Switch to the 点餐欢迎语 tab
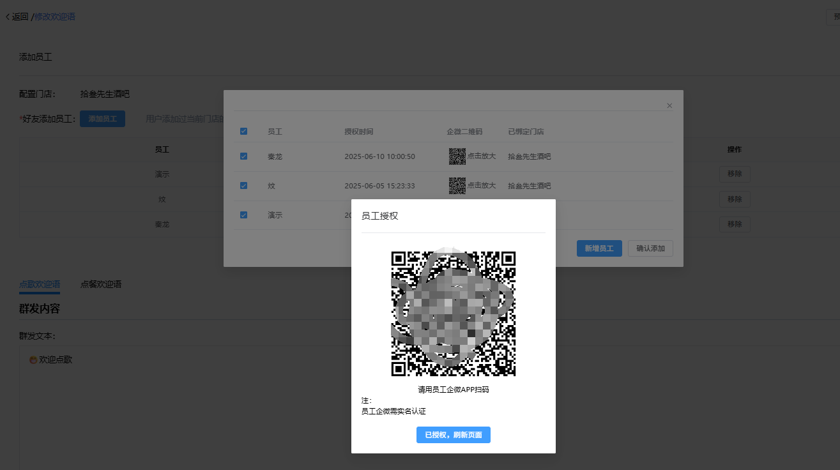 coord(101,284)
